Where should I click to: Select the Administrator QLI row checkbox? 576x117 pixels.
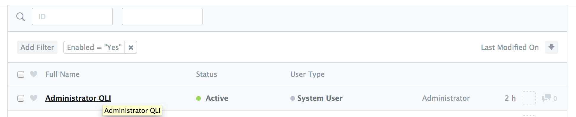21,98
